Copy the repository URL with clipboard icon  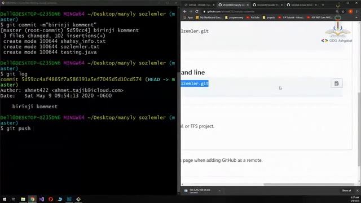coord(336,83)
